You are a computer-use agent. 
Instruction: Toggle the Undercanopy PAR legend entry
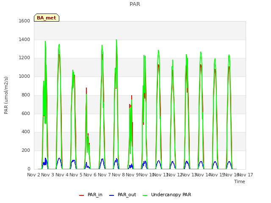tap(167, 195)
